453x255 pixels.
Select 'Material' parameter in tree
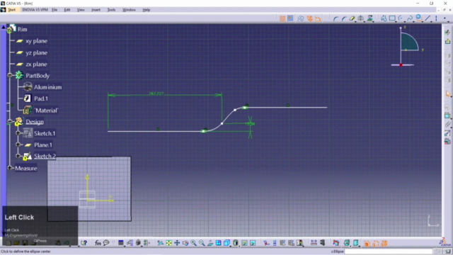click(x=46, y=110)
